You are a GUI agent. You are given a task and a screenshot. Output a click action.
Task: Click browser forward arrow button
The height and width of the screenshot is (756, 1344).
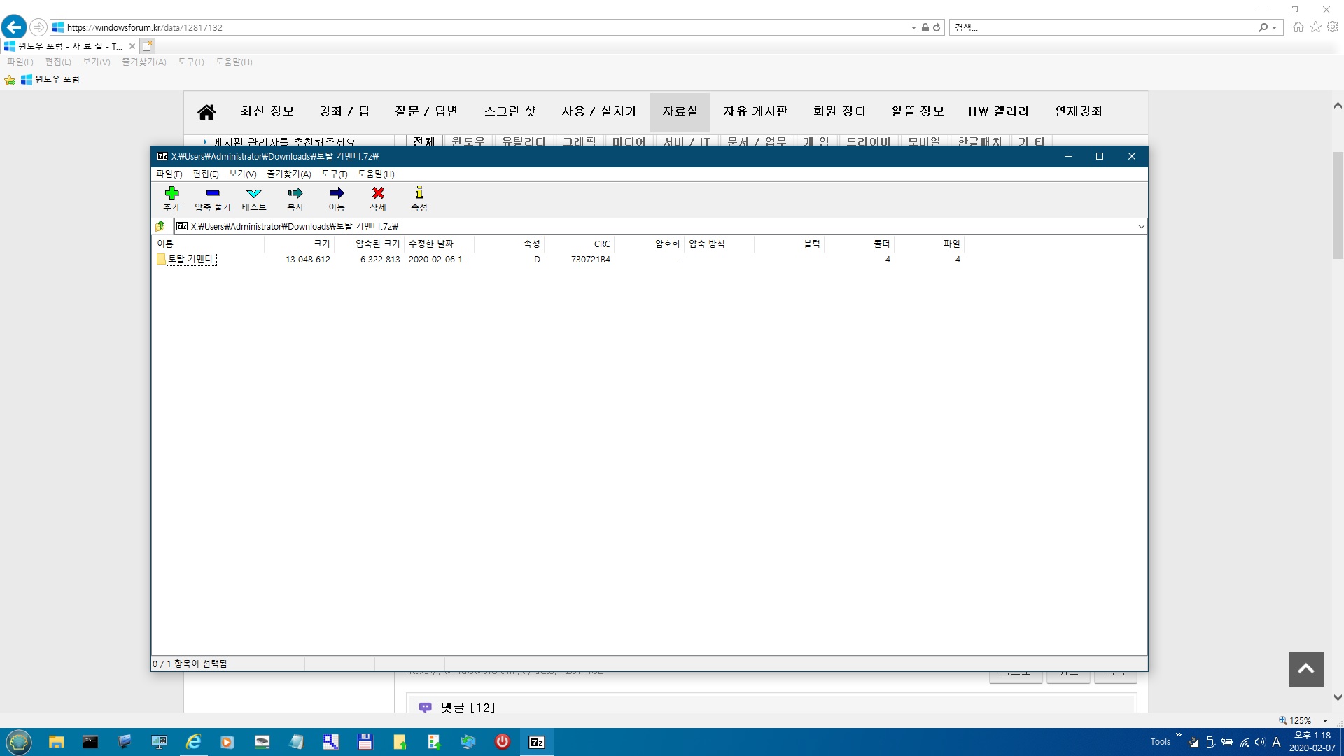click(38, 27)
